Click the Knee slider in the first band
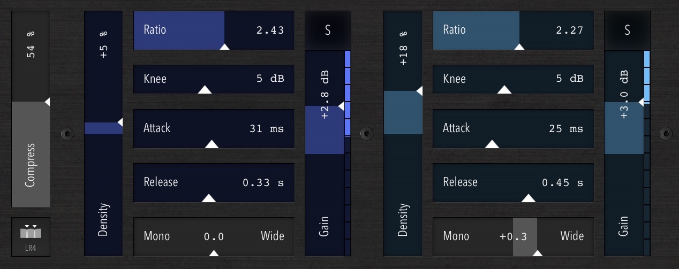The image size is (679, 269). tap(214, 79)
